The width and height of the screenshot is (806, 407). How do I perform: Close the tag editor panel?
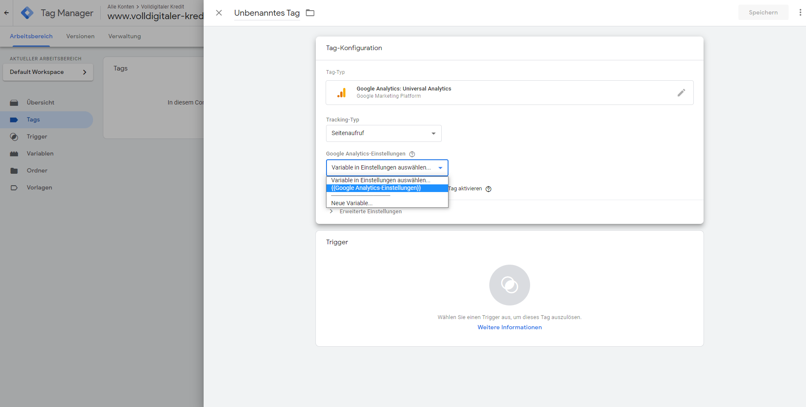click(219, 13)
